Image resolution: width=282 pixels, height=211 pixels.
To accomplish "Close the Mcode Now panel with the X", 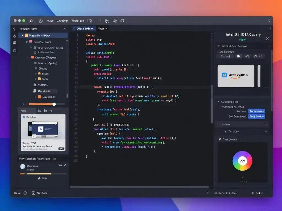I will (x=64, y=29).
